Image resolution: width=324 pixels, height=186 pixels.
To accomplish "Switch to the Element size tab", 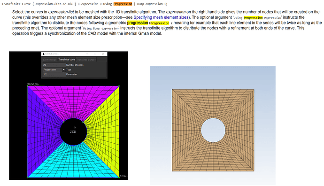I will tap(50, 60).
